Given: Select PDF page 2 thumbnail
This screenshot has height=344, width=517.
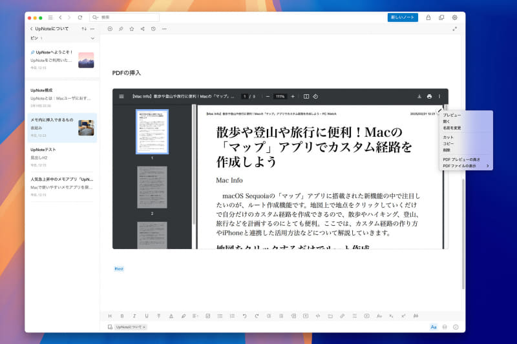Looking at the screenshot, I should (x=152, y=187).
